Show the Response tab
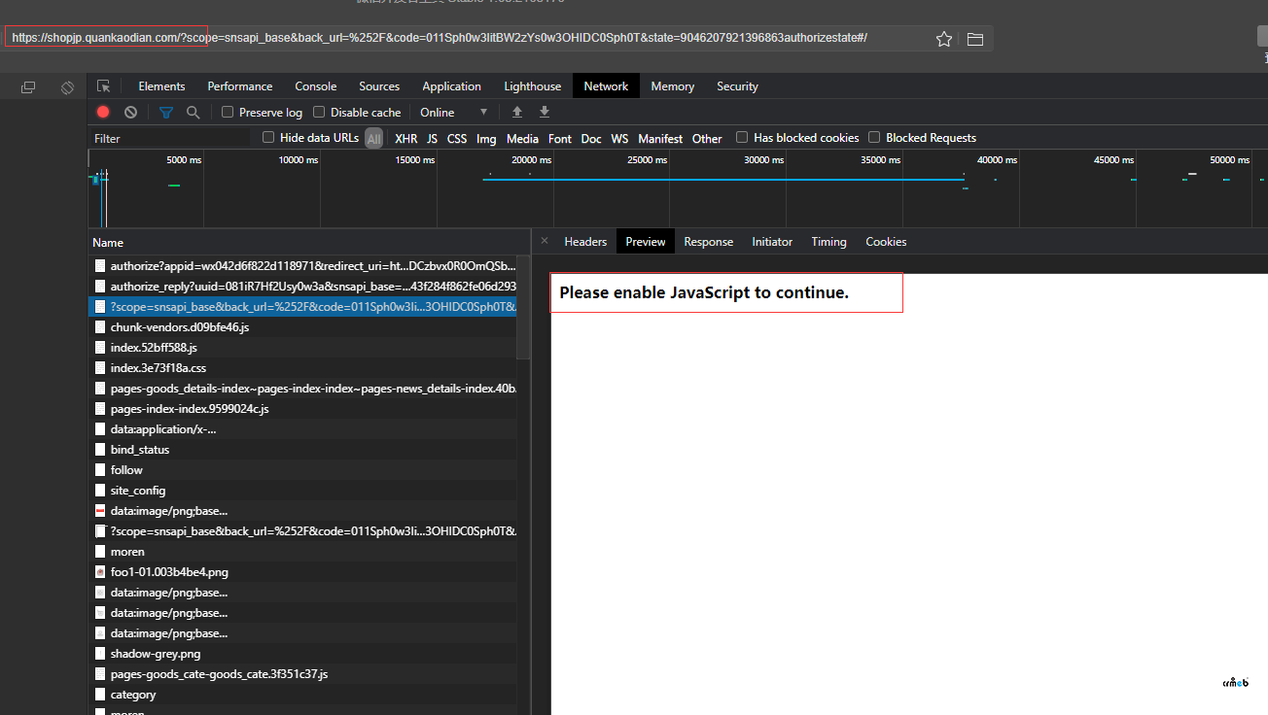 (x=708, y=242)
